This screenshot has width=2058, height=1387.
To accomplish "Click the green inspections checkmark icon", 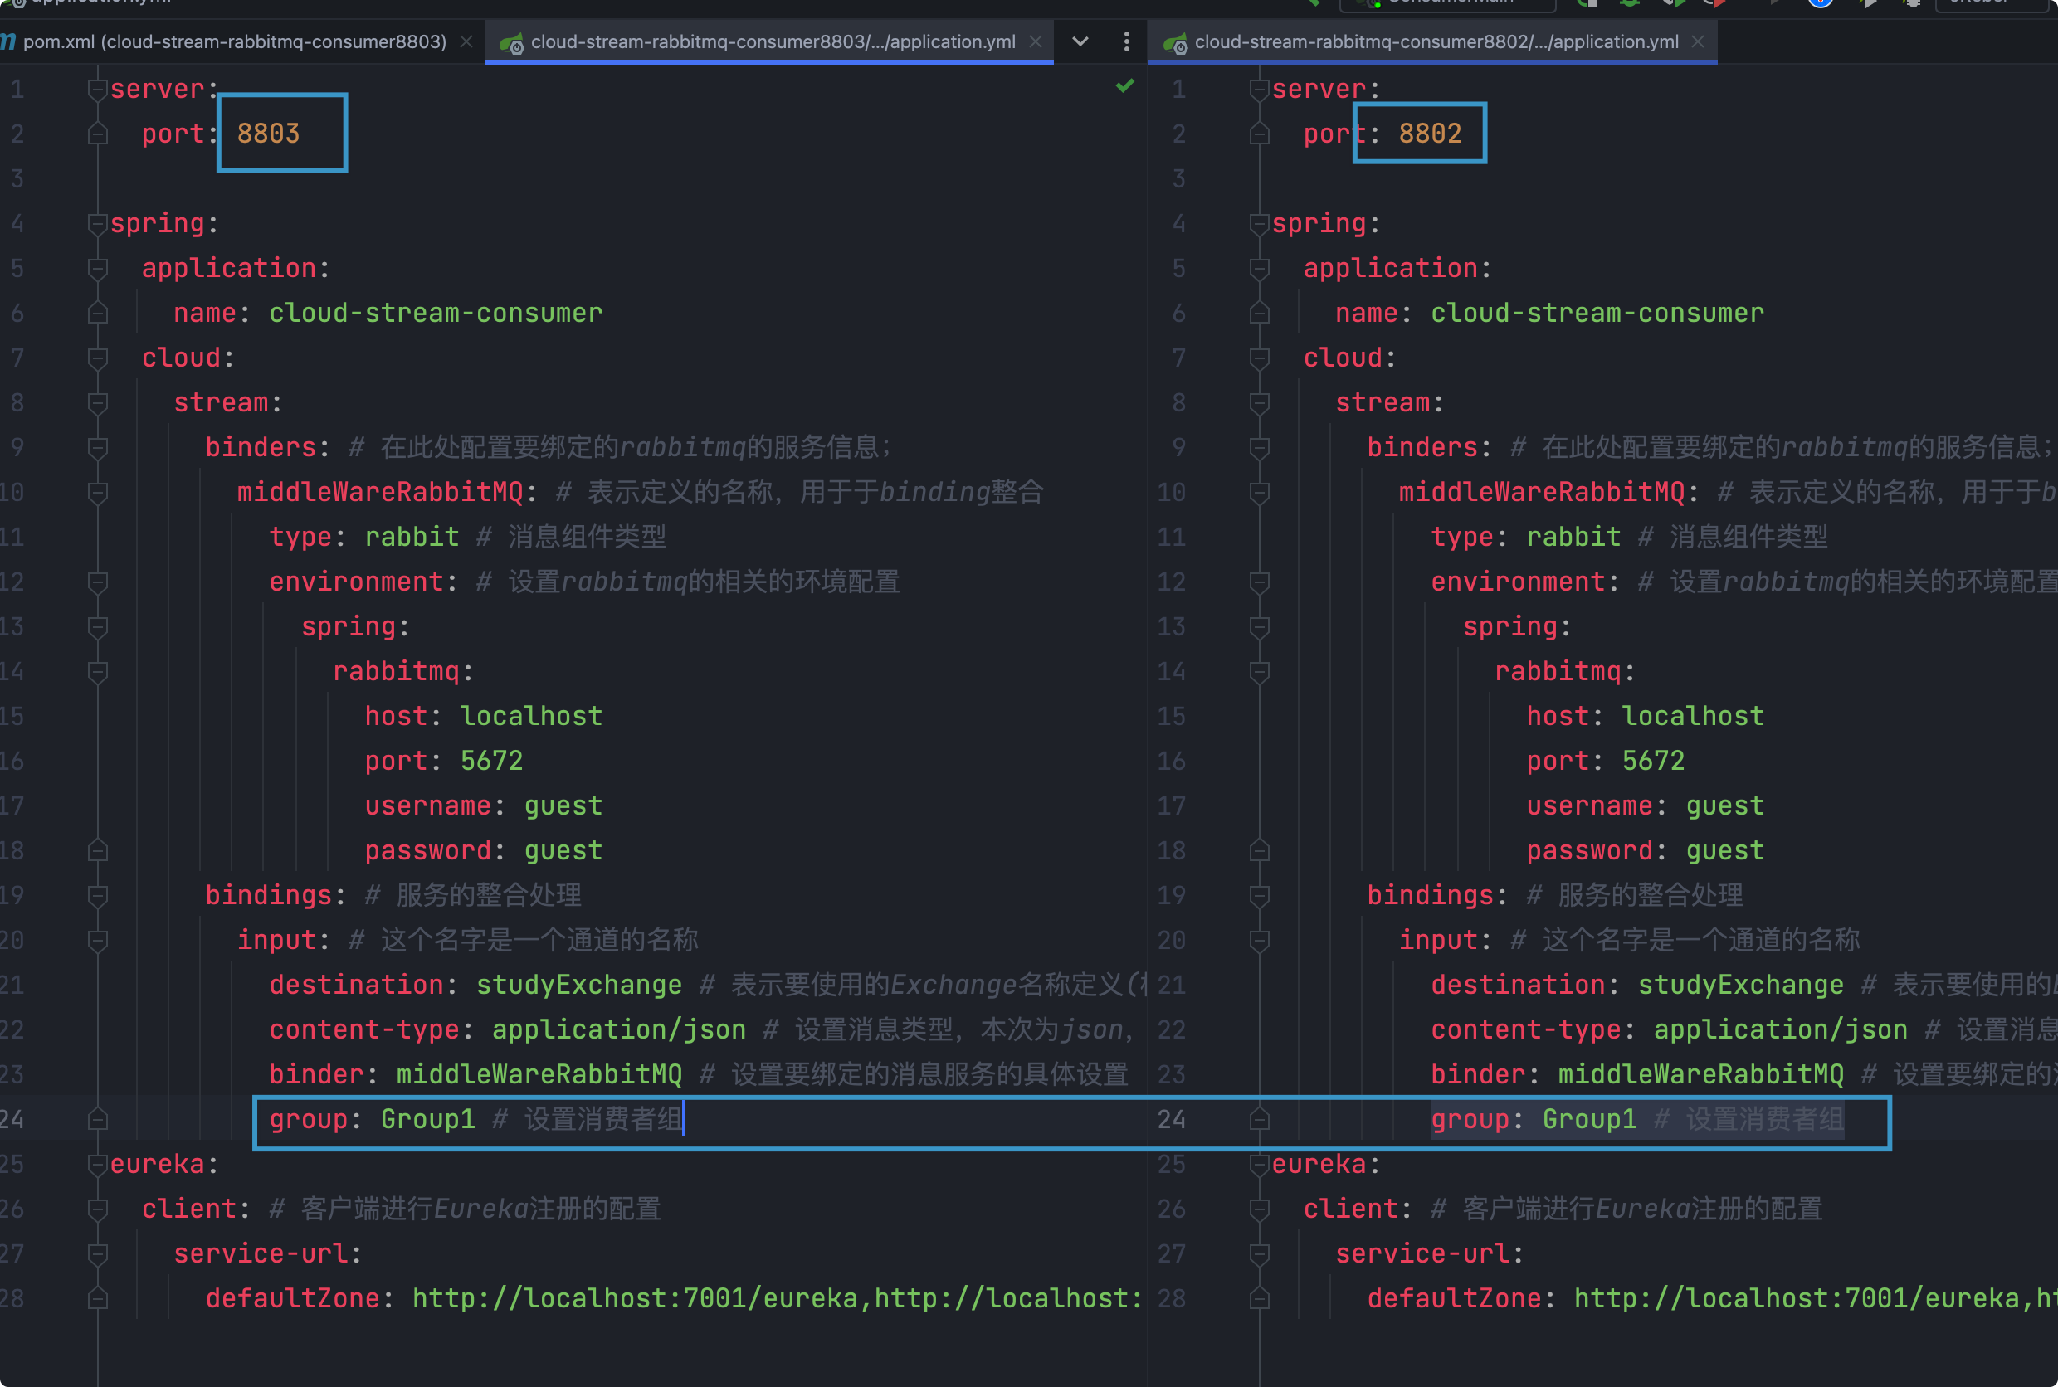I will pos(1124,85).
